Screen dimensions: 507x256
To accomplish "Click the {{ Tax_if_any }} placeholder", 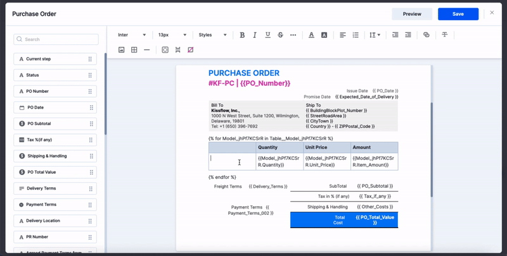I will [x=375, y=196].
